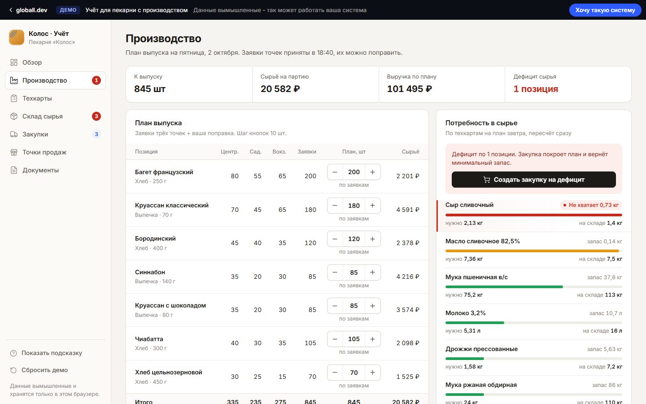Viewport: 646px width, 404px height.
Task: Decrease Хлеб цельнозерновой plan quantity
Action: [335, 373]
